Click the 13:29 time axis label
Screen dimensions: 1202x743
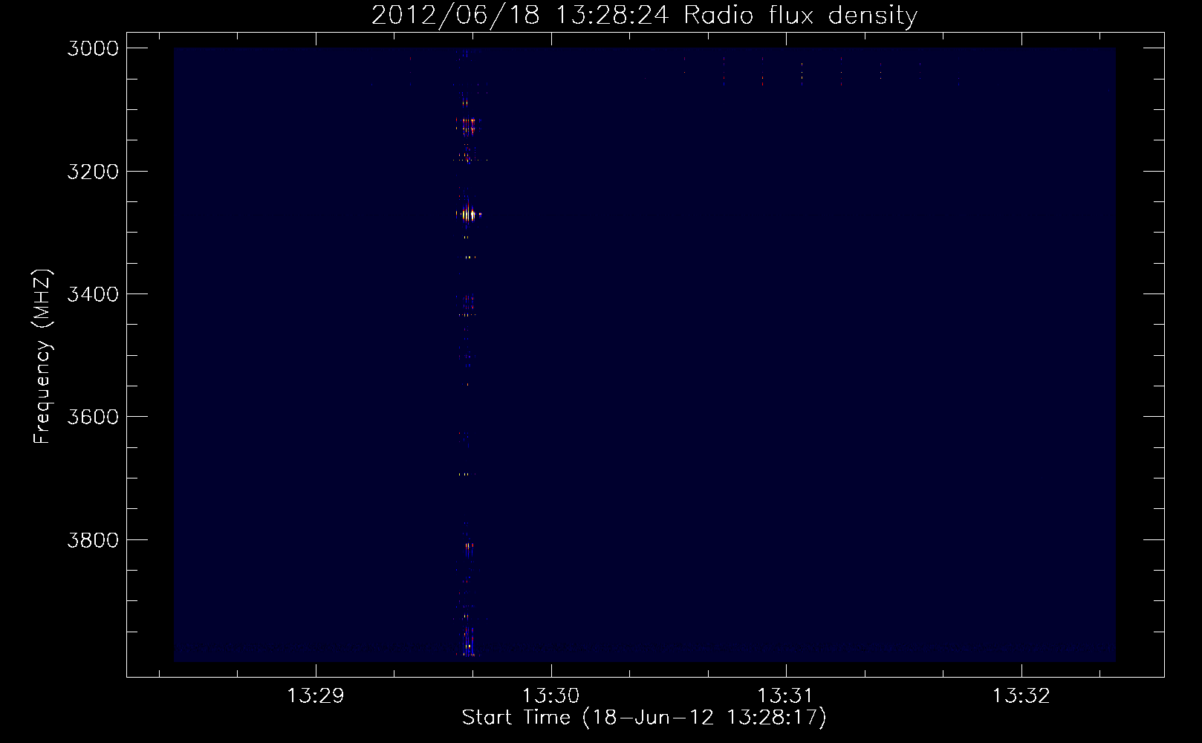[x=316, y=696]
